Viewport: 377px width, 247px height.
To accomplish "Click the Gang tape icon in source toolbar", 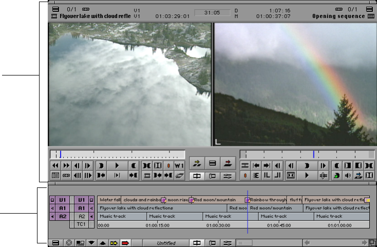I will coord(66,176).
